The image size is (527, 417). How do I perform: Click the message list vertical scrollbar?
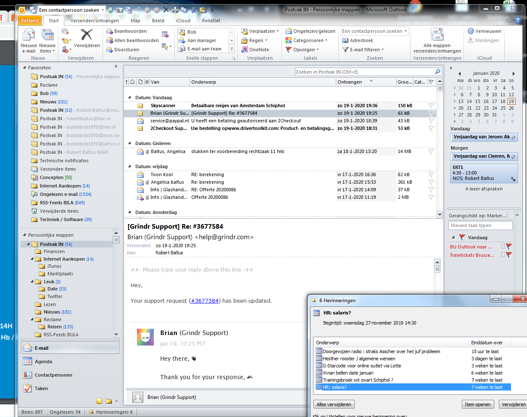pyautogui.click(x=440, y=147)
